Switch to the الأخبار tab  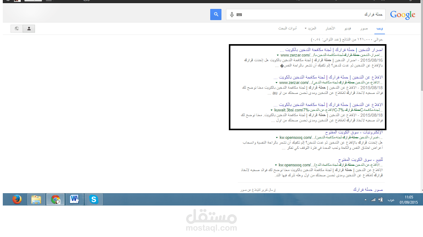(x=330, y=28)
